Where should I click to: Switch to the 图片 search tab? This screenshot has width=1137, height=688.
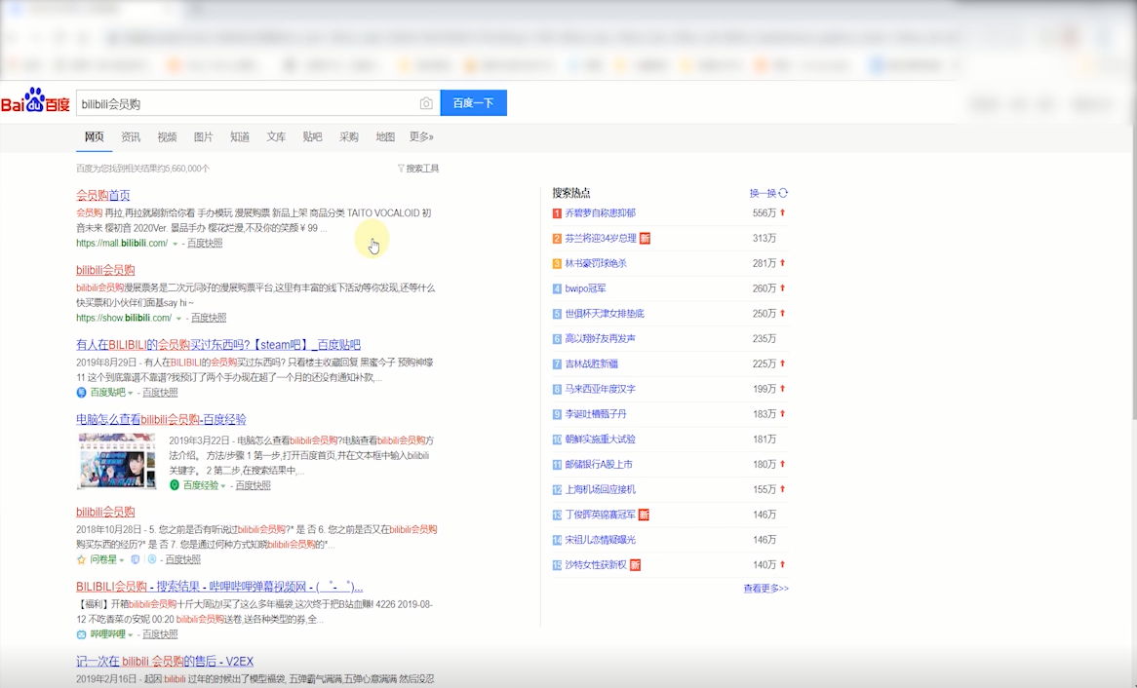pyautogui.click(x=203, y=136)
